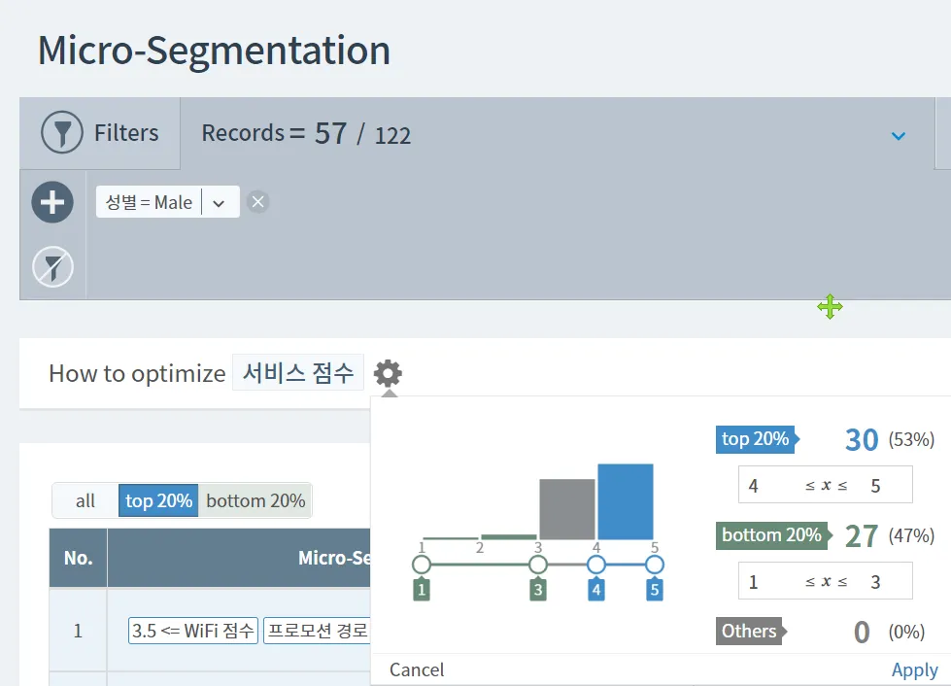The height and width of the screenshot is (686, 951).
Task: Select the green slider handle labeled 1
Action: (x=422, y=565)
